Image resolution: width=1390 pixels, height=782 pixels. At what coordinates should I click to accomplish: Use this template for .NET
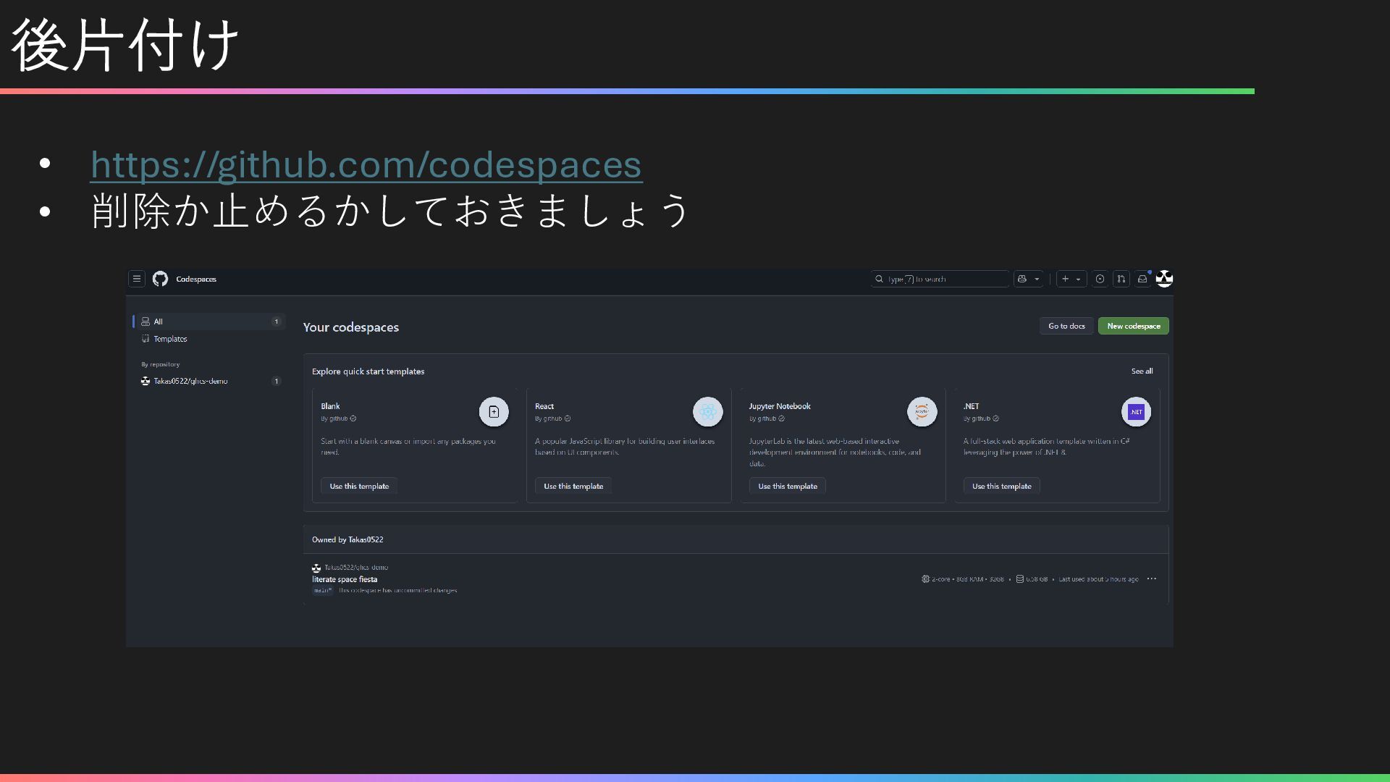1001,487
